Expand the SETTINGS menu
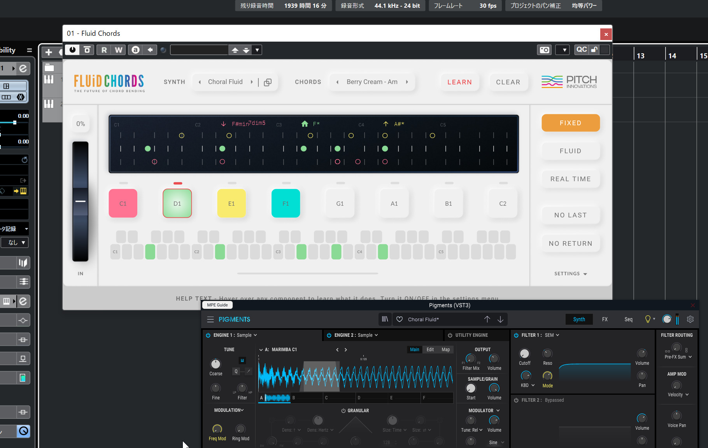Image resolution: width=708 pixels, height=448 pixels. pyautogui.click(x=571, y=274)
